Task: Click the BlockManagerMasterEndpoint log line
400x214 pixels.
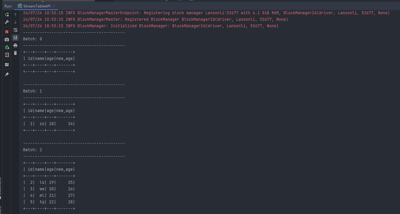Action: point(206,13)
